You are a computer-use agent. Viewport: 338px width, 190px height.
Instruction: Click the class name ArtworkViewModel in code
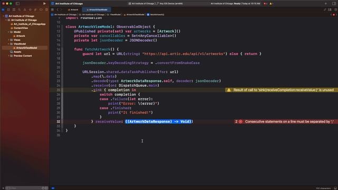(x=95, y=27)
